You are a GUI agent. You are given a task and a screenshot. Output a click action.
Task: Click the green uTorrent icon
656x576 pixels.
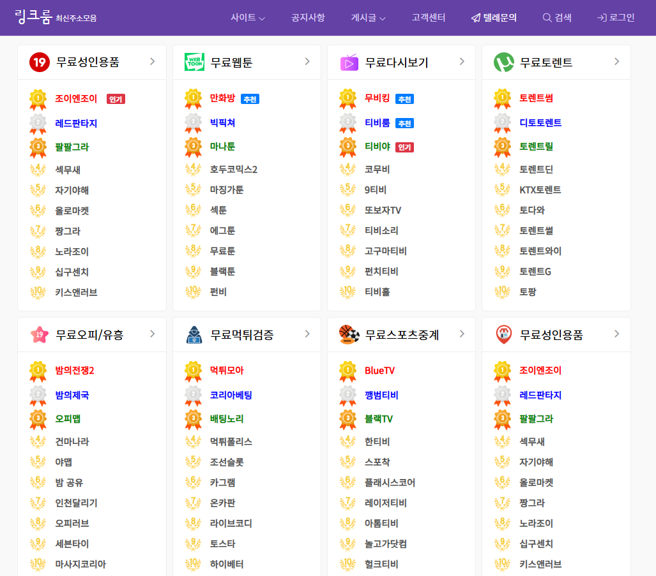click(504, 63)
